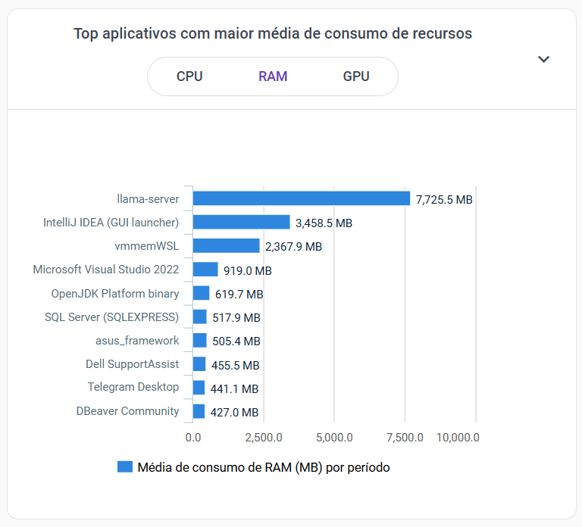Click the Dell SupportAssist bar

coord(199,363)
